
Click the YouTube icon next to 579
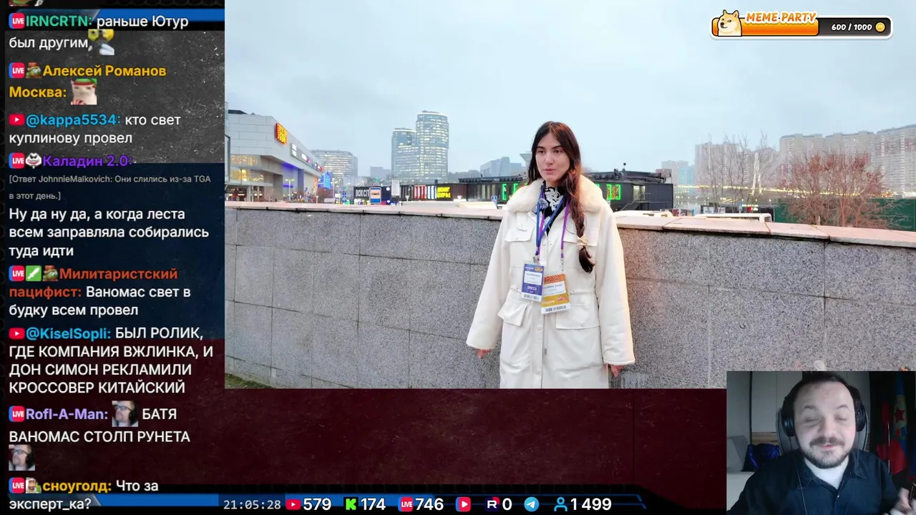[x=293, y=504]
